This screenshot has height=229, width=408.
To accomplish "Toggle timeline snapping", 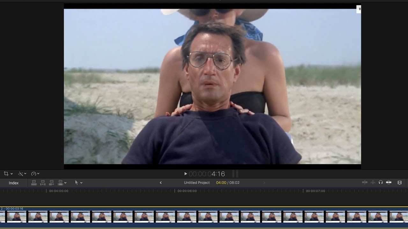I will coord(389,182).
